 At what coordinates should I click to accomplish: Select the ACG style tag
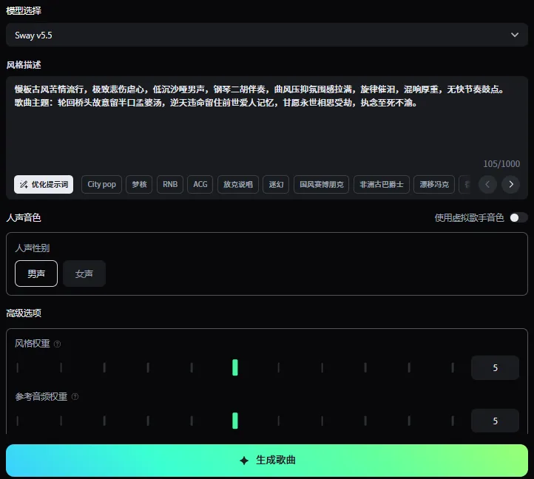coord(200,185)
